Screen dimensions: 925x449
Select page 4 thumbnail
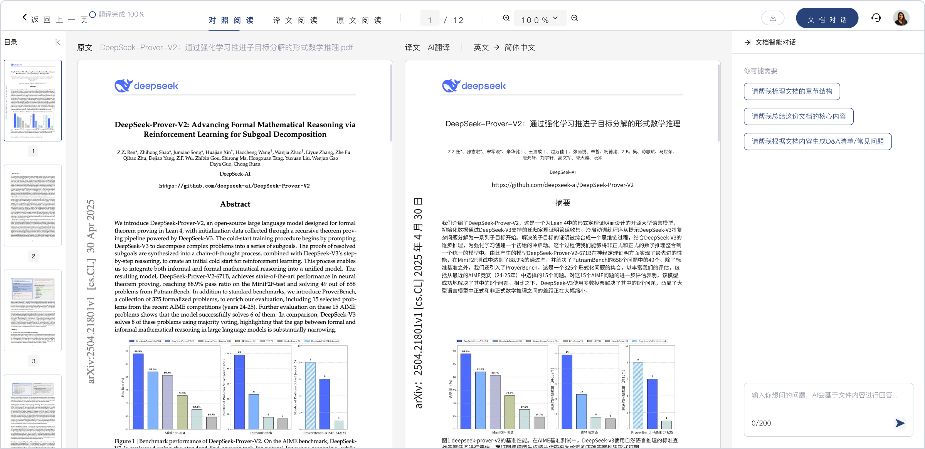[33, 411]
